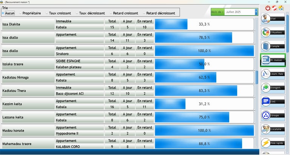Click the 31,2 % progress bar
Viewport: 290px width, 155px height.
point(204,104)
